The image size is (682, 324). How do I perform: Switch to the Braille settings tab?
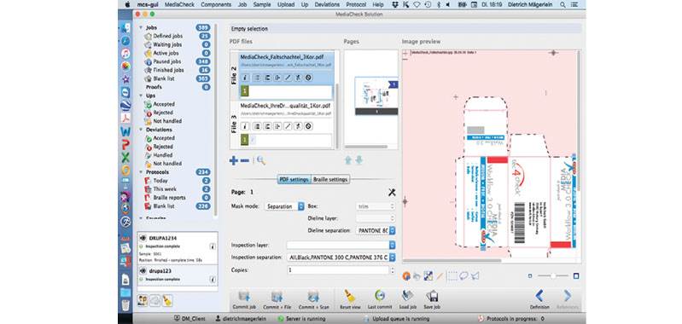(x=330, y=179)
